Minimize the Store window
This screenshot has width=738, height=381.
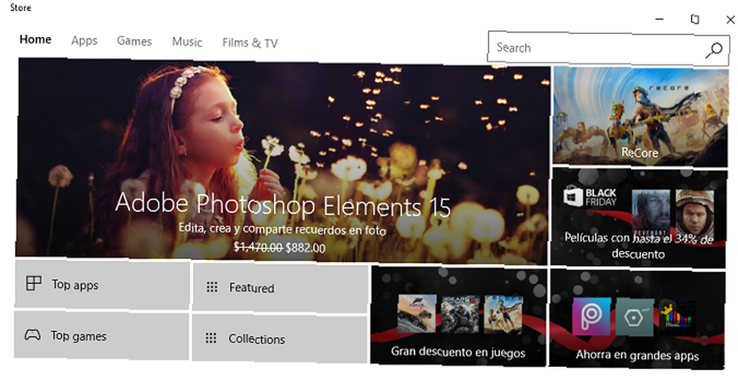click(659, 19)
